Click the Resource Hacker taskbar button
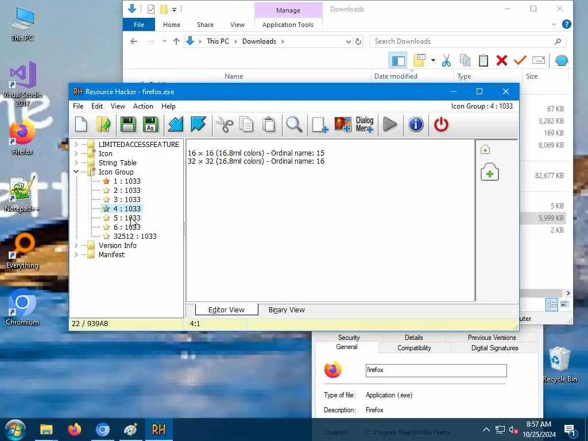This screenshot has height=441, width=588. tap(158, 430)
